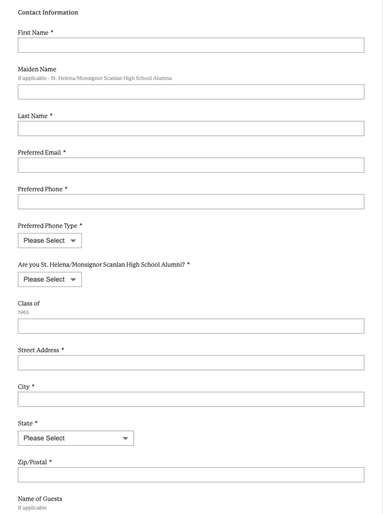Select the Preferred Phone input box
This screenshot has width=383, height=514.
tap(191, 201)
